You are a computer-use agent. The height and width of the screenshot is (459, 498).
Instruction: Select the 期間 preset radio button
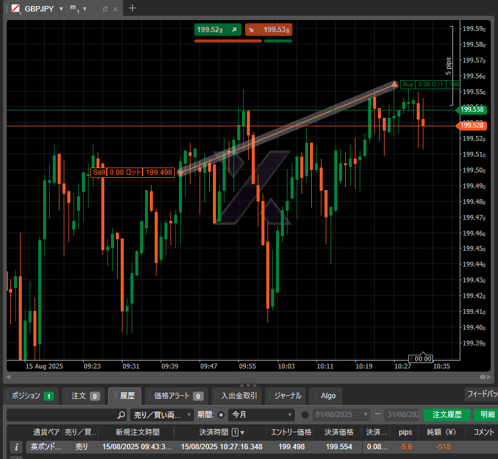221,415
